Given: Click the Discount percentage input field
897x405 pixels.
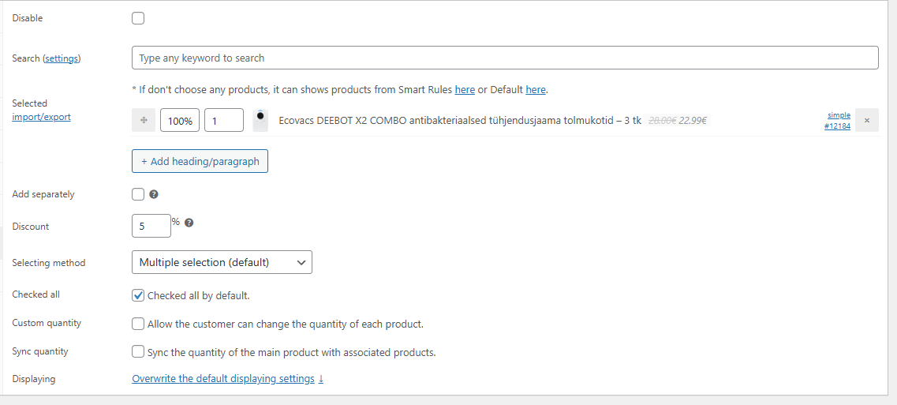Looking at the screenshot, I should [151, 227].
